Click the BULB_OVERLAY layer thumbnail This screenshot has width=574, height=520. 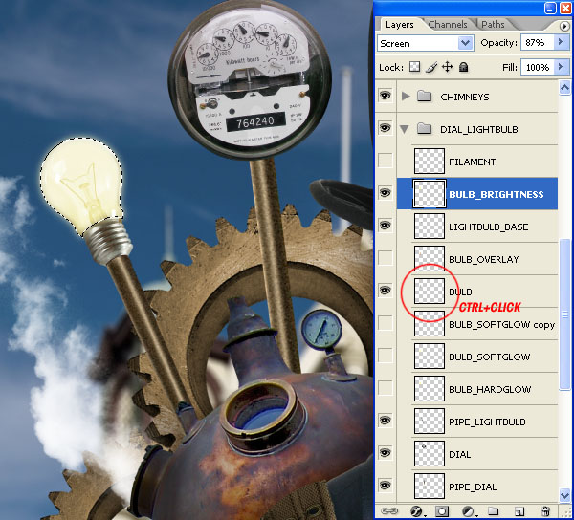click(x=430, y=258)
